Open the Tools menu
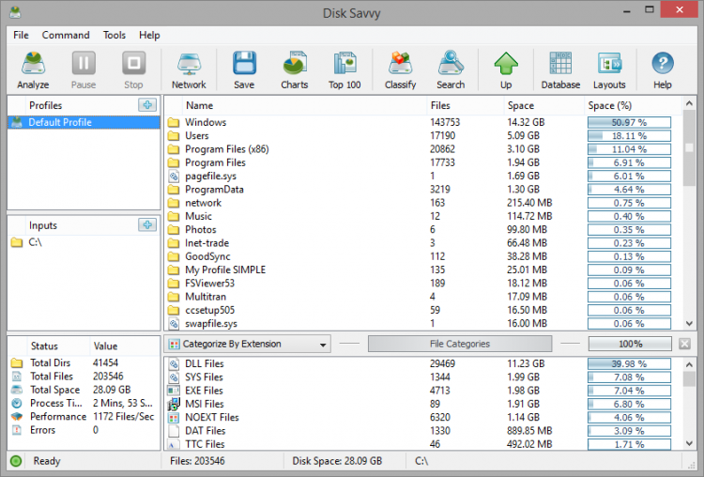This screenshot has height=477, width=704. click(x=114, y=35)
